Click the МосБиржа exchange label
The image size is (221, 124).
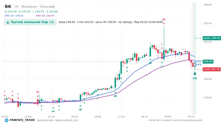29,7
